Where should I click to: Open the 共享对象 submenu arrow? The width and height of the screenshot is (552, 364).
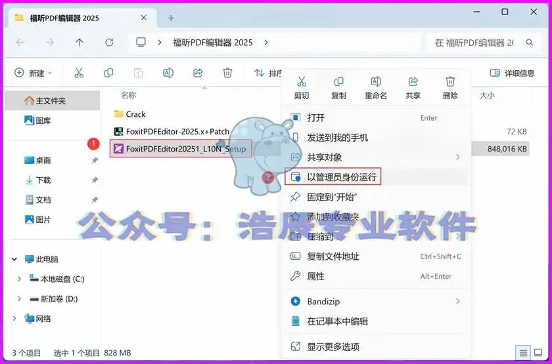pos(457,157)
